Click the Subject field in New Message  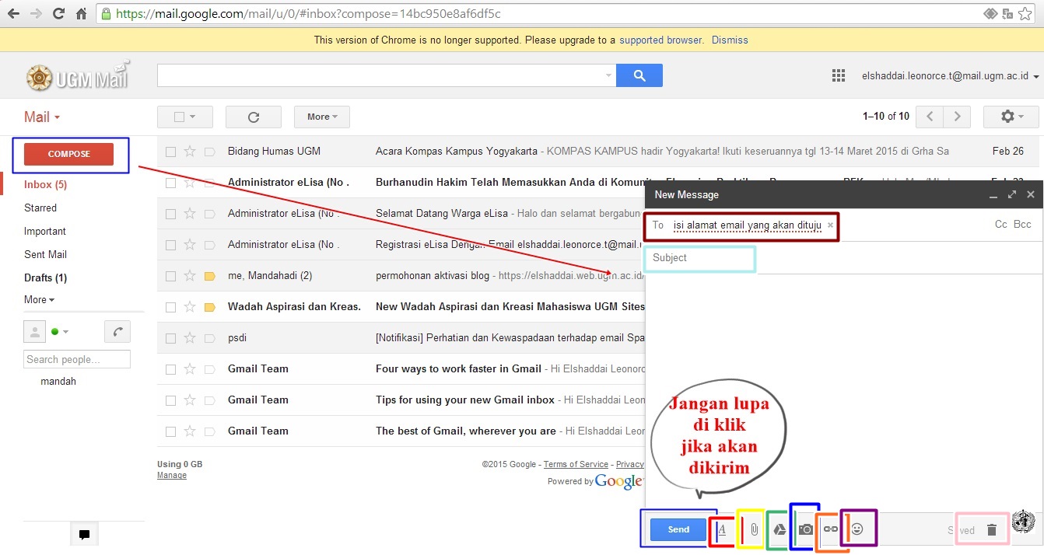point(843,258)
